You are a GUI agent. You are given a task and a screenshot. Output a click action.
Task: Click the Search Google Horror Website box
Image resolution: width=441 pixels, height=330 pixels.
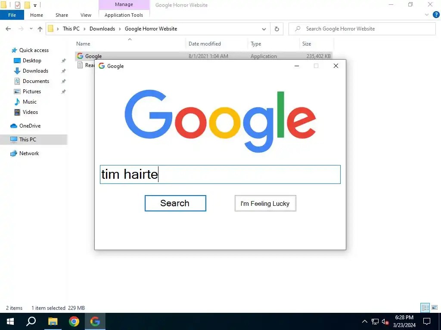click(362, 29)
